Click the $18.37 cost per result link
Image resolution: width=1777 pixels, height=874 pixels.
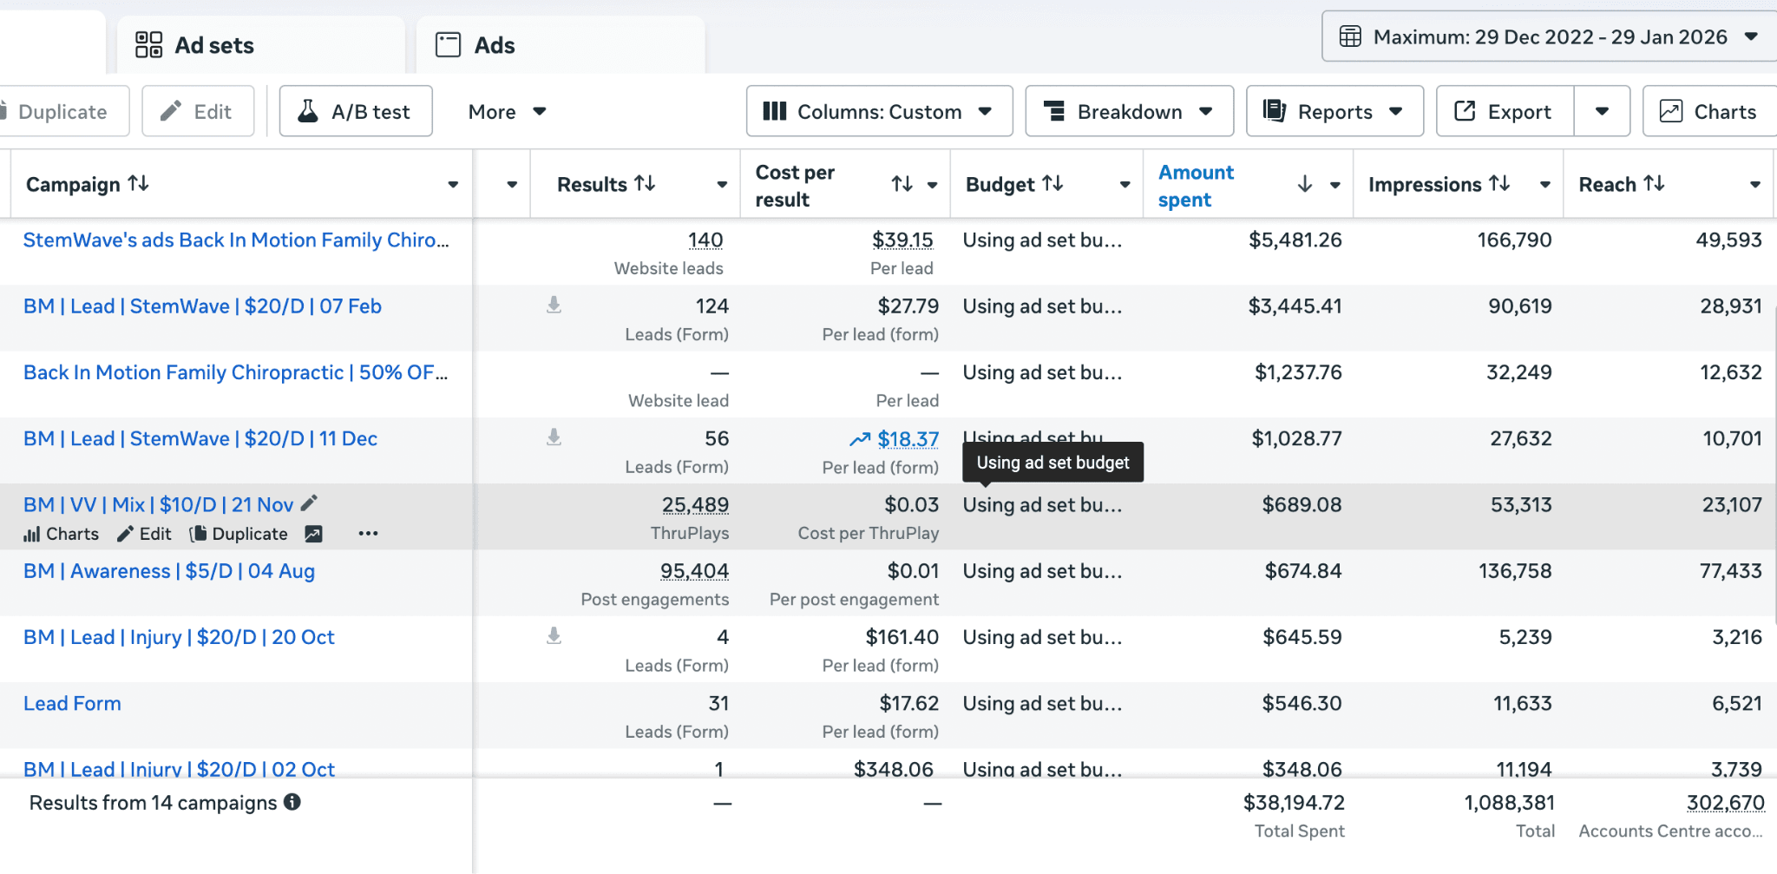tap(908, 439)
